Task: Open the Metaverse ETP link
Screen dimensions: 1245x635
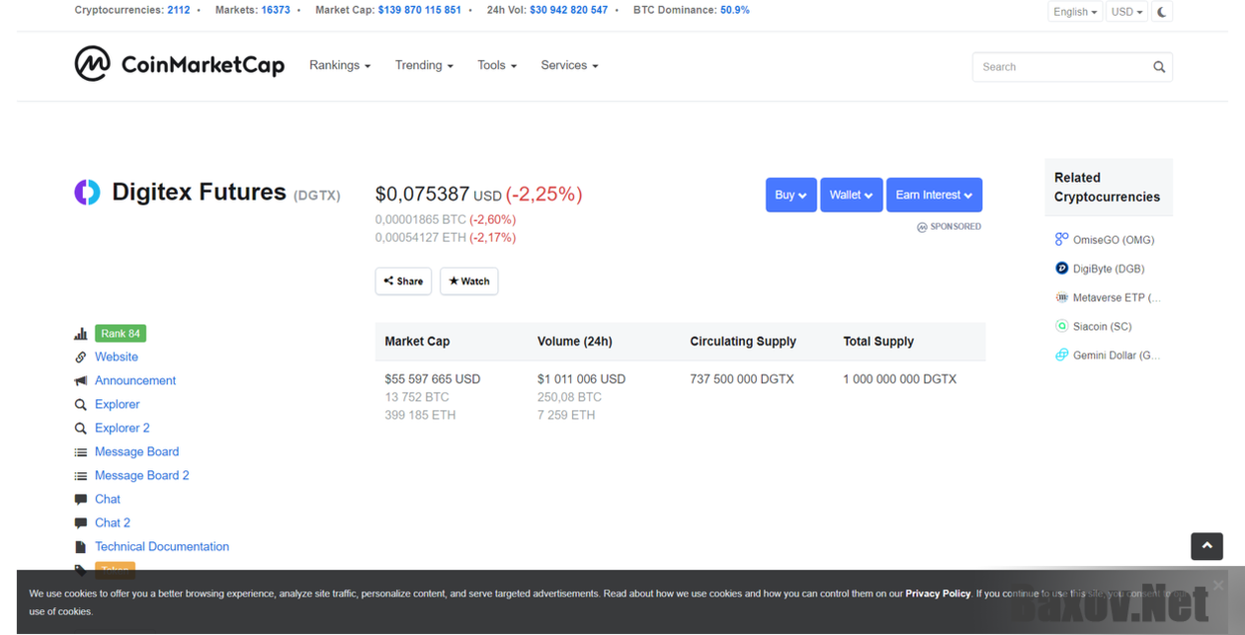Action: tap(1116, 298)
